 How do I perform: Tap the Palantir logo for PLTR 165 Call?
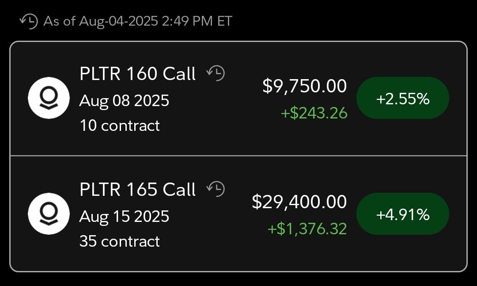(49, 214)
